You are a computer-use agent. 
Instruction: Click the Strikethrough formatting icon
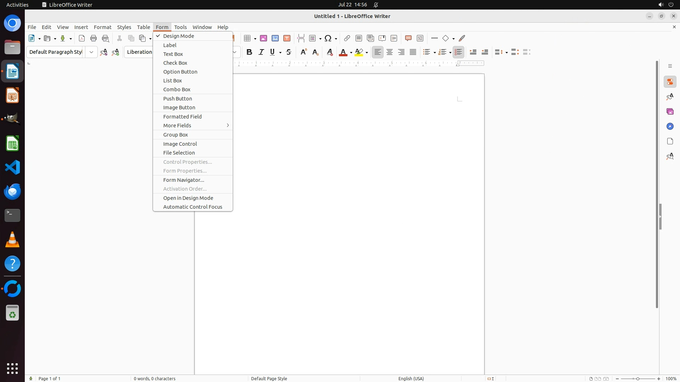[x=289, y=52]
